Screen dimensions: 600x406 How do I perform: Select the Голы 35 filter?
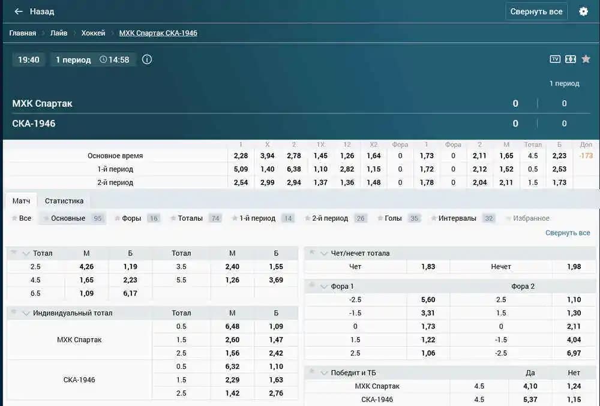click(398, 218)
